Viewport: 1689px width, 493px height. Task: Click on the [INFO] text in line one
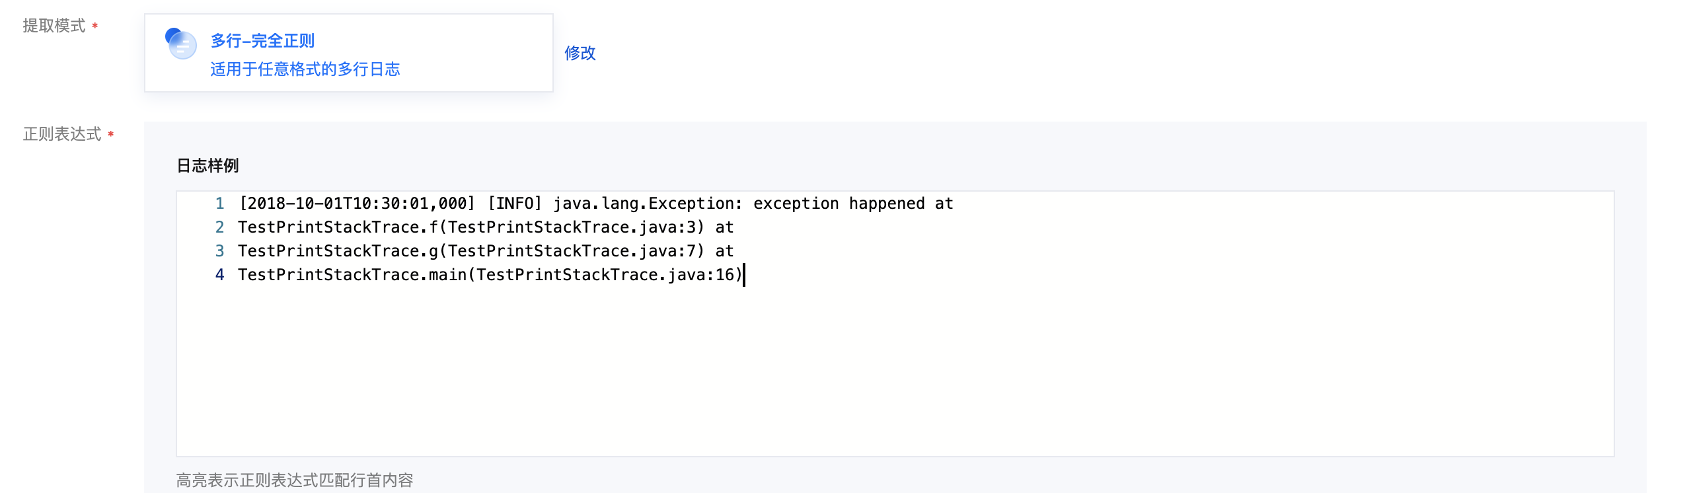[x=515, y=204]
